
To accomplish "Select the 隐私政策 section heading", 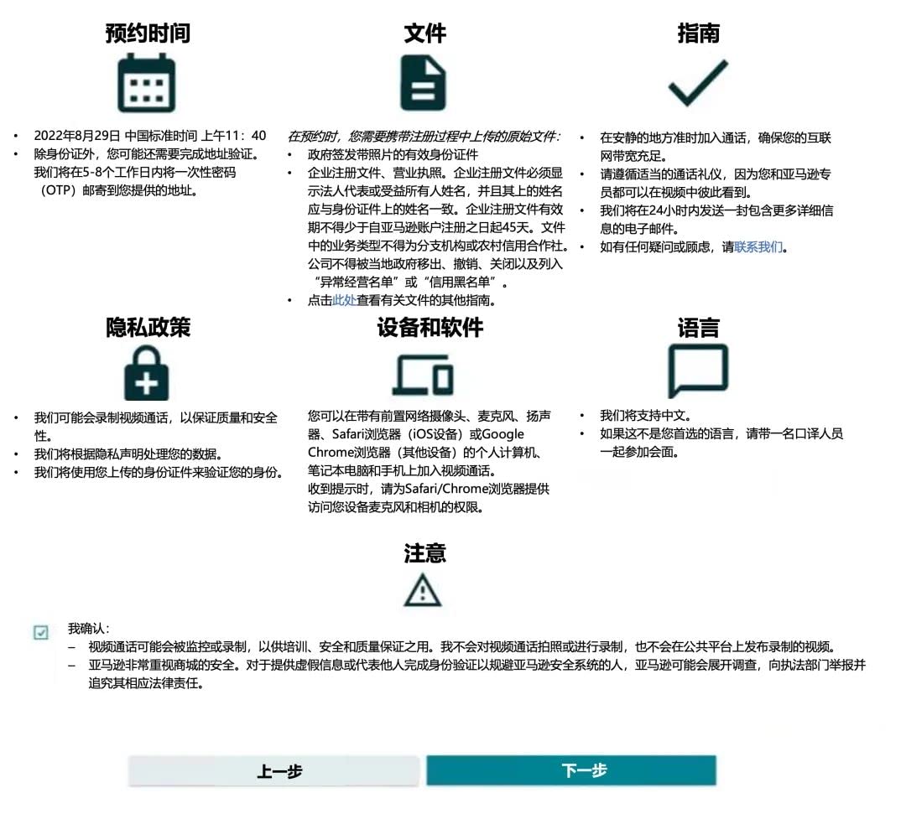I will 148,327.
